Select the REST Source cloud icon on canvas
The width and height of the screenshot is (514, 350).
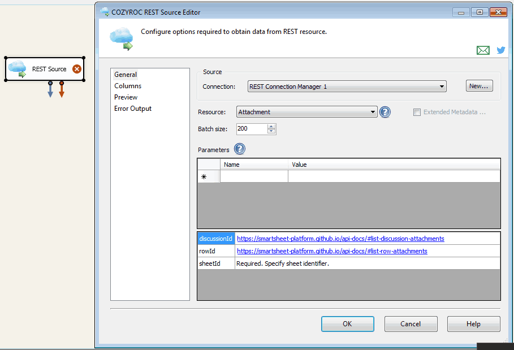tap(18, 69)
